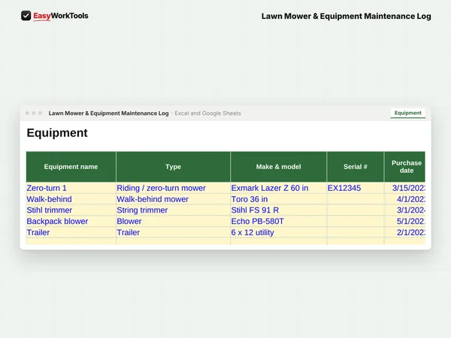The width and height of the screenshot is (451, 338).
Task: Select the Walk-behind equipment name cell
Action: point(71,199)
